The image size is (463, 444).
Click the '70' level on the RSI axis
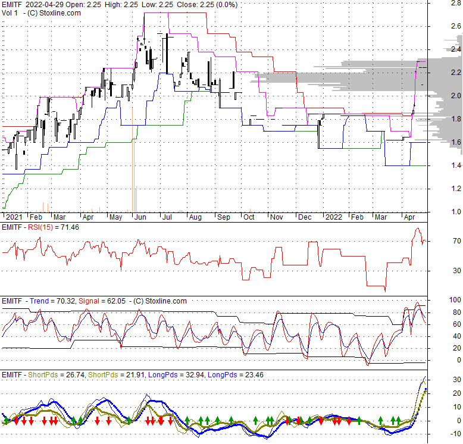457,241
